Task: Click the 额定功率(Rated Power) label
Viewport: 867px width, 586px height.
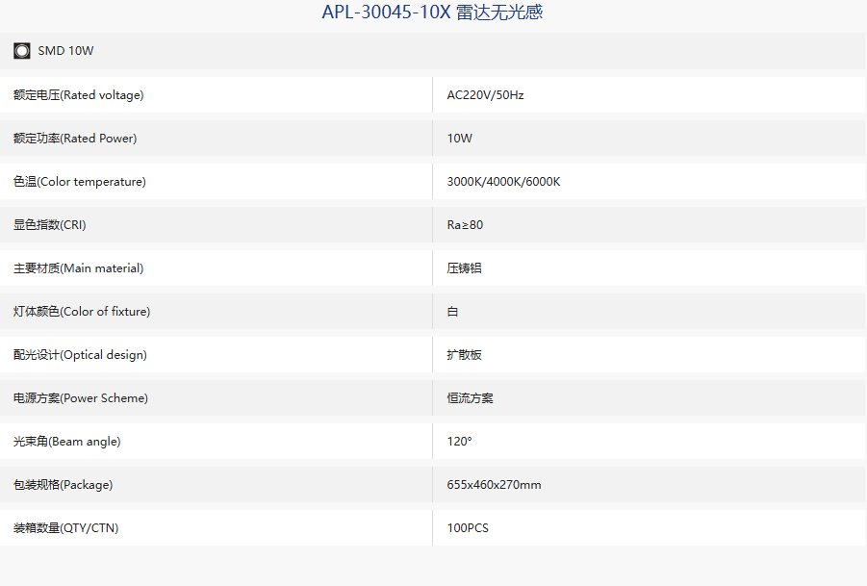Action: point(75,139)
